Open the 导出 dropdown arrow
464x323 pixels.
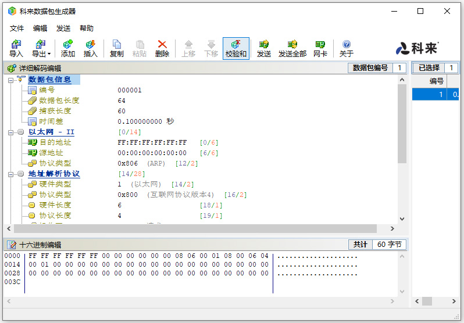pyautogui.click(x=49, y=54)
